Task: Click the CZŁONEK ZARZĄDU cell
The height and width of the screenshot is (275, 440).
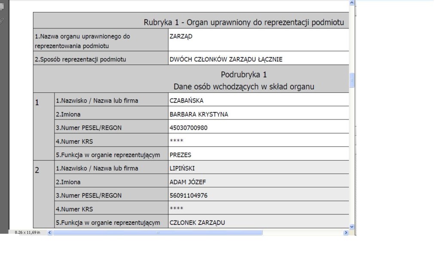Action: [x=198, y=222]
